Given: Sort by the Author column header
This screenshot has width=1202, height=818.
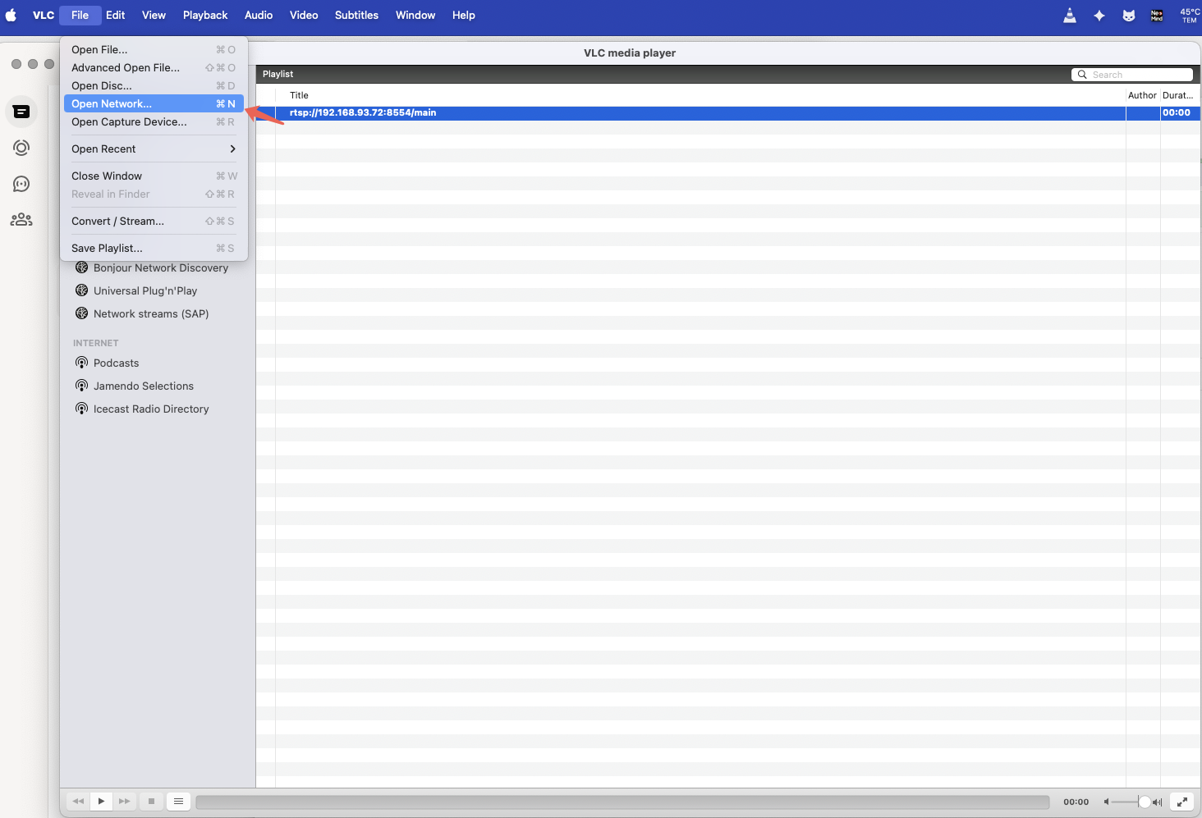Looking at the screenshot, I should 1142,95.
